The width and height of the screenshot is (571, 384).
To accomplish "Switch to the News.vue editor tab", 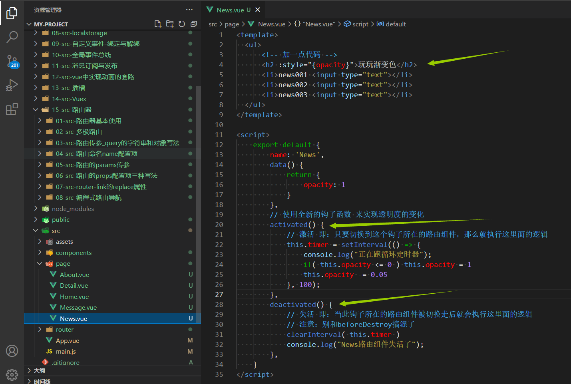I will [x=233, y=10].
